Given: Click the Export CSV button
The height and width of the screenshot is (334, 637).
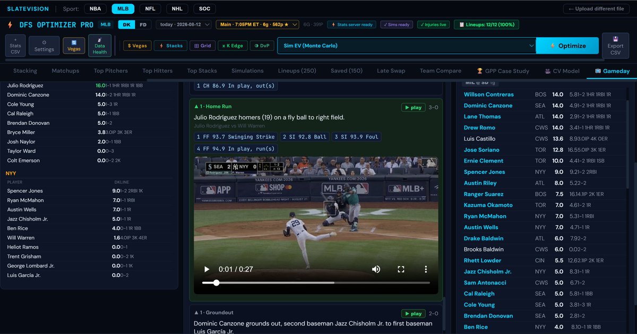Looking at the screenshot, I should coord(615,46).
